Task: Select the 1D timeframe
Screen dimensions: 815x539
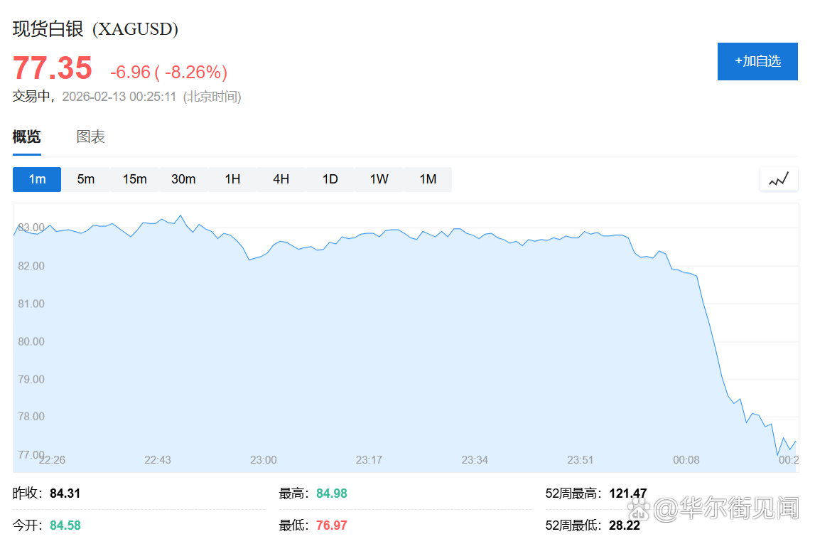Action: point(330,179)
